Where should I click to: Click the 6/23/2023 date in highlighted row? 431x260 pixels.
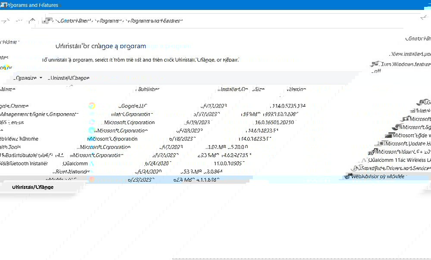[x=141, y=180]
